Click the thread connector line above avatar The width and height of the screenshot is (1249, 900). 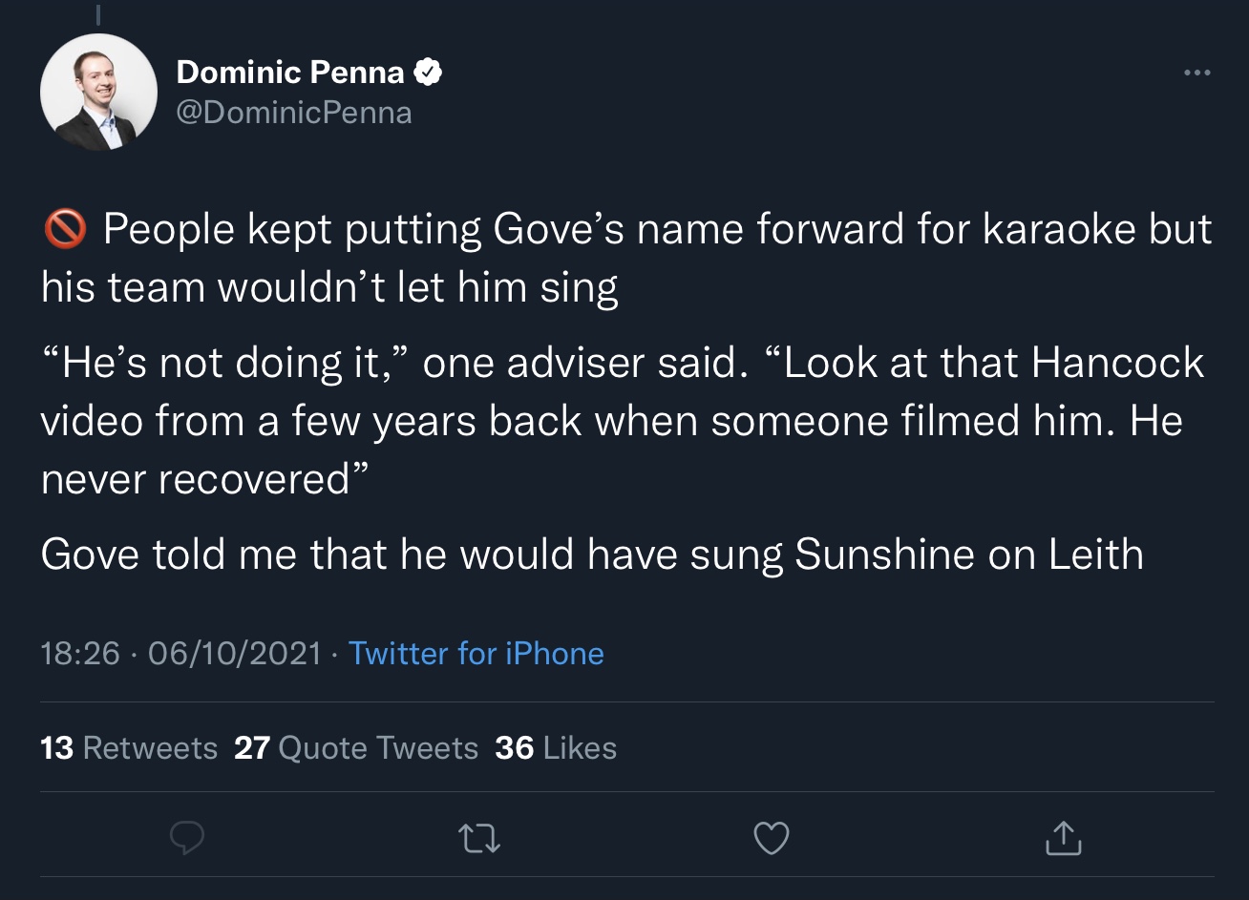point(98,12)
